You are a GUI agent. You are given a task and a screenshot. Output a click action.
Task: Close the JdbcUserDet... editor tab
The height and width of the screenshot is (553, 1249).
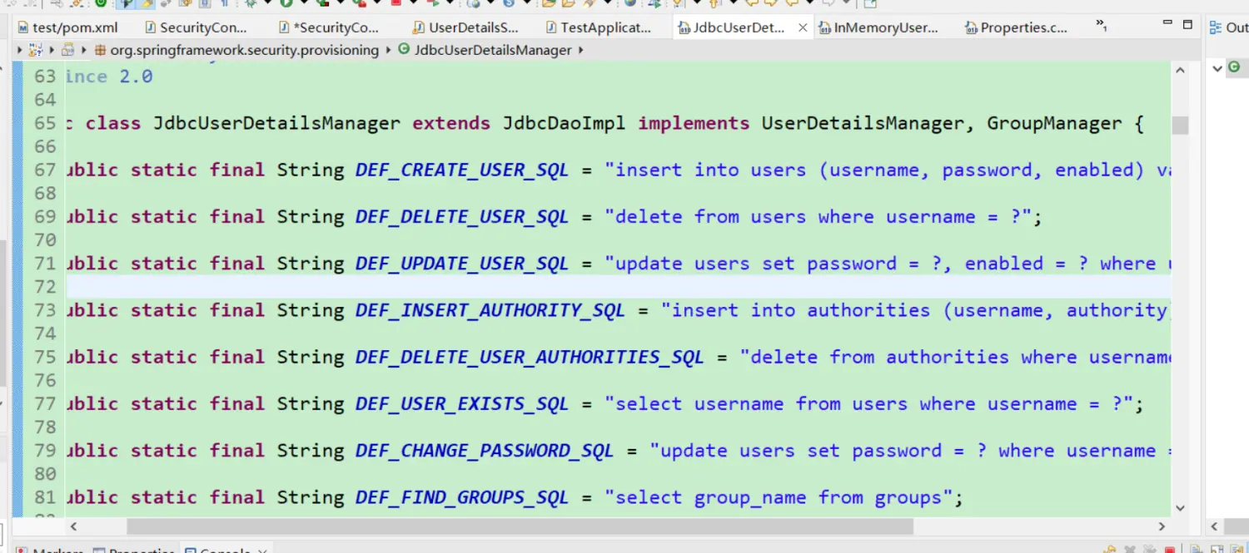[x=803, y=27]
